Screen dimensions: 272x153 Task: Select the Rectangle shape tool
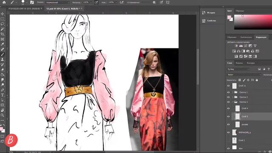pyautogui.click(x=3, y=105)
